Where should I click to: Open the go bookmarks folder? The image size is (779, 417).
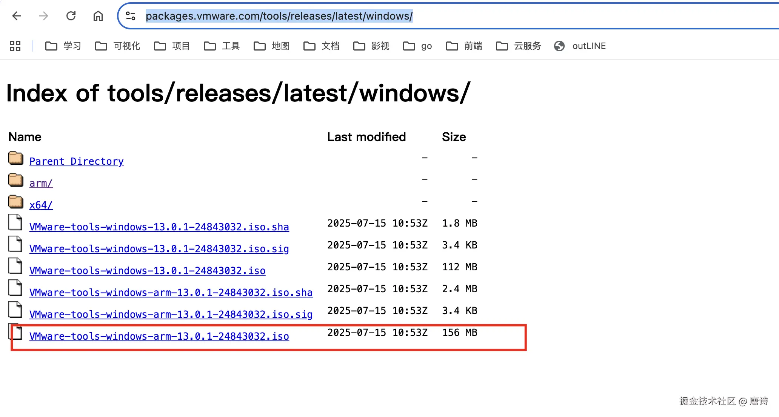click(x=418, y=46)
